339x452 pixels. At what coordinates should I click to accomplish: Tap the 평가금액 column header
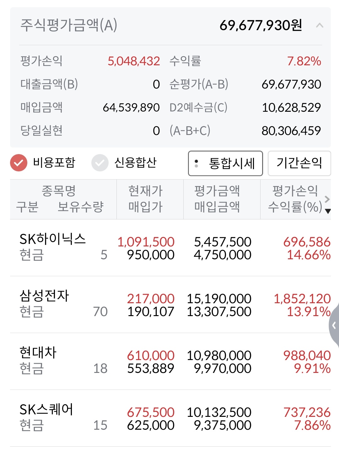point(217,191)
